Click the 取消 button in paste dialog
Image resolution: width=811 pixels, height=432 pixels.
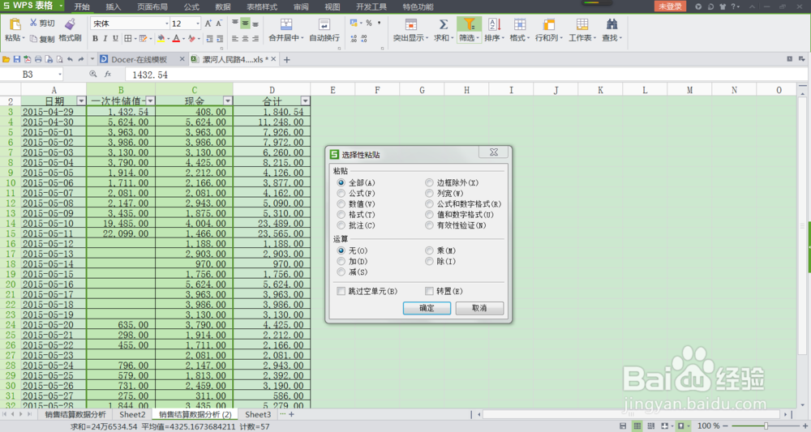479,308
